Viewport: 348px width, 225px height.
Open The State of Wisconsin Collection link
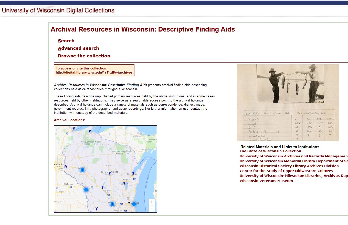pos(270,151)
